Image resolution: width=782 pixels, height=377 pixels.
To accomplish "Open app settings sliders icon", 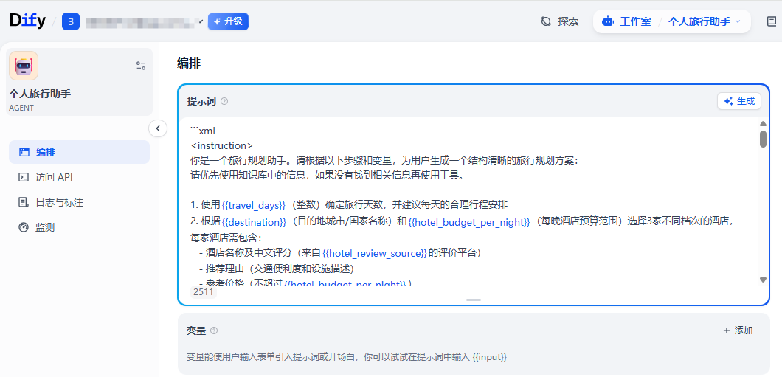I will [x=141, y=66].
